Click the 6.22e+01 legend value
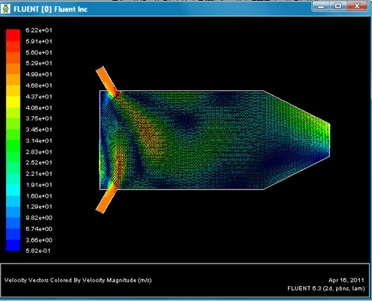Image resolution: width=372 pixels, height=301 pixels. tap(39, 31)
